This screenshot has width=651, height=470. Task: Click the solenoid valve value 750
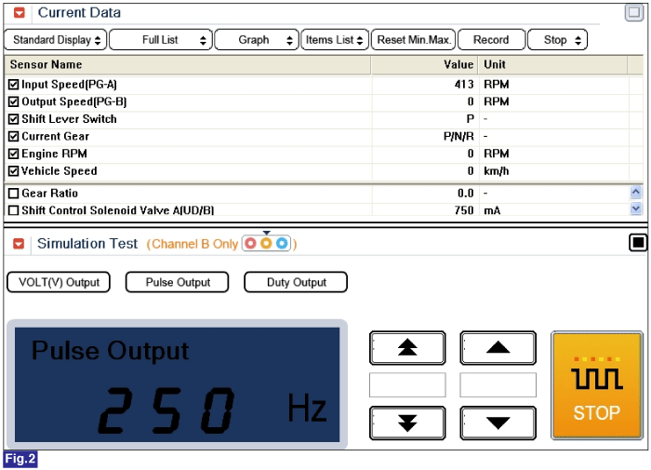point(464,210)
